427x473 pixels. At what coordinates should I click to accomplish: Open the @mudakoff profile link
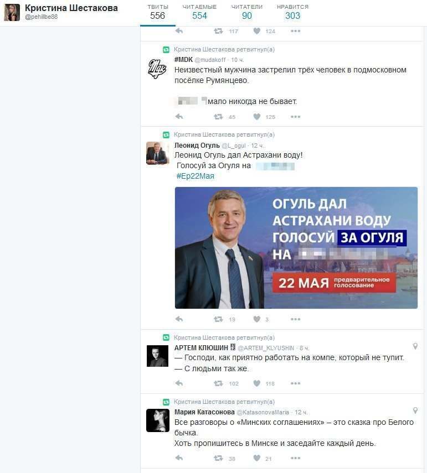click(210, 60)
